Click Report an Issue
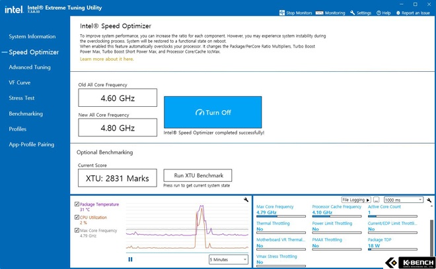Image resolution: width=436 pixels, height=269 pixels. (413, 13)
